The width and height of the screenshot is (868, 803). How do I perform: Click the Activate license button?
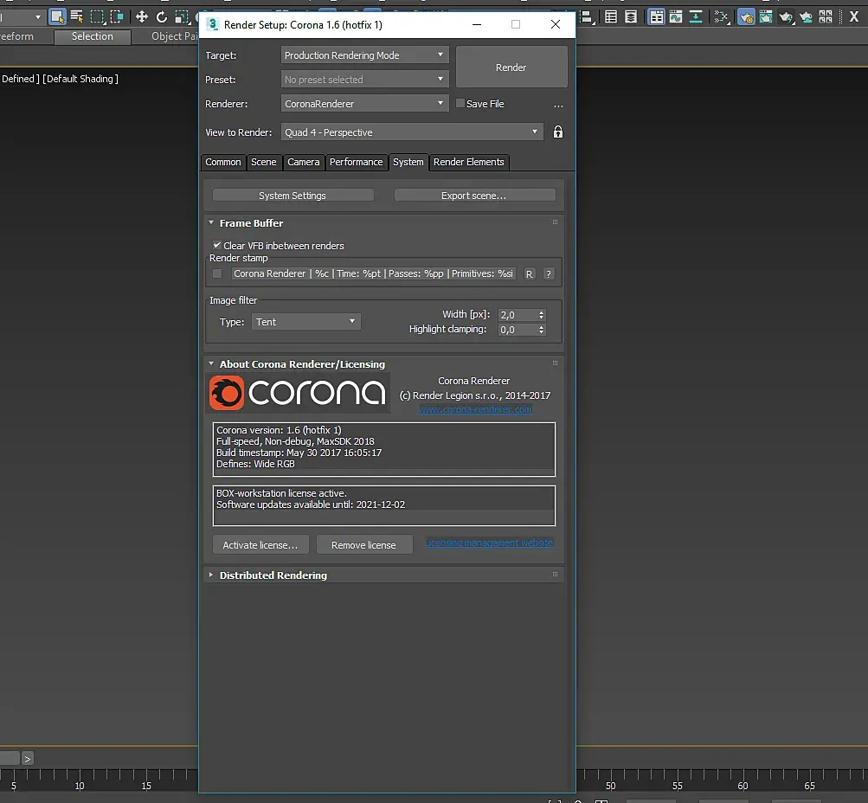260,545
